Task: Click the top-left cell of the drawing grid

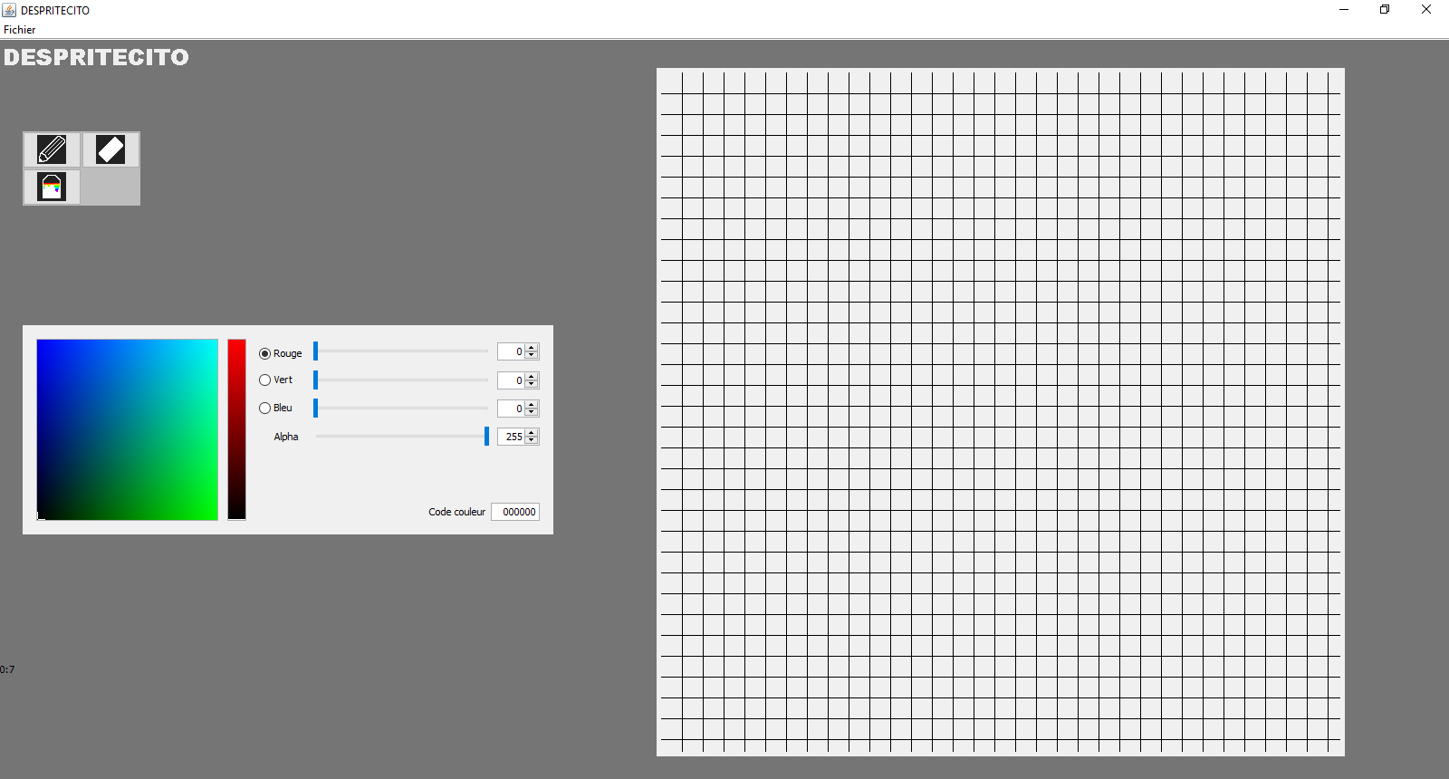Action: click(671, 82)
